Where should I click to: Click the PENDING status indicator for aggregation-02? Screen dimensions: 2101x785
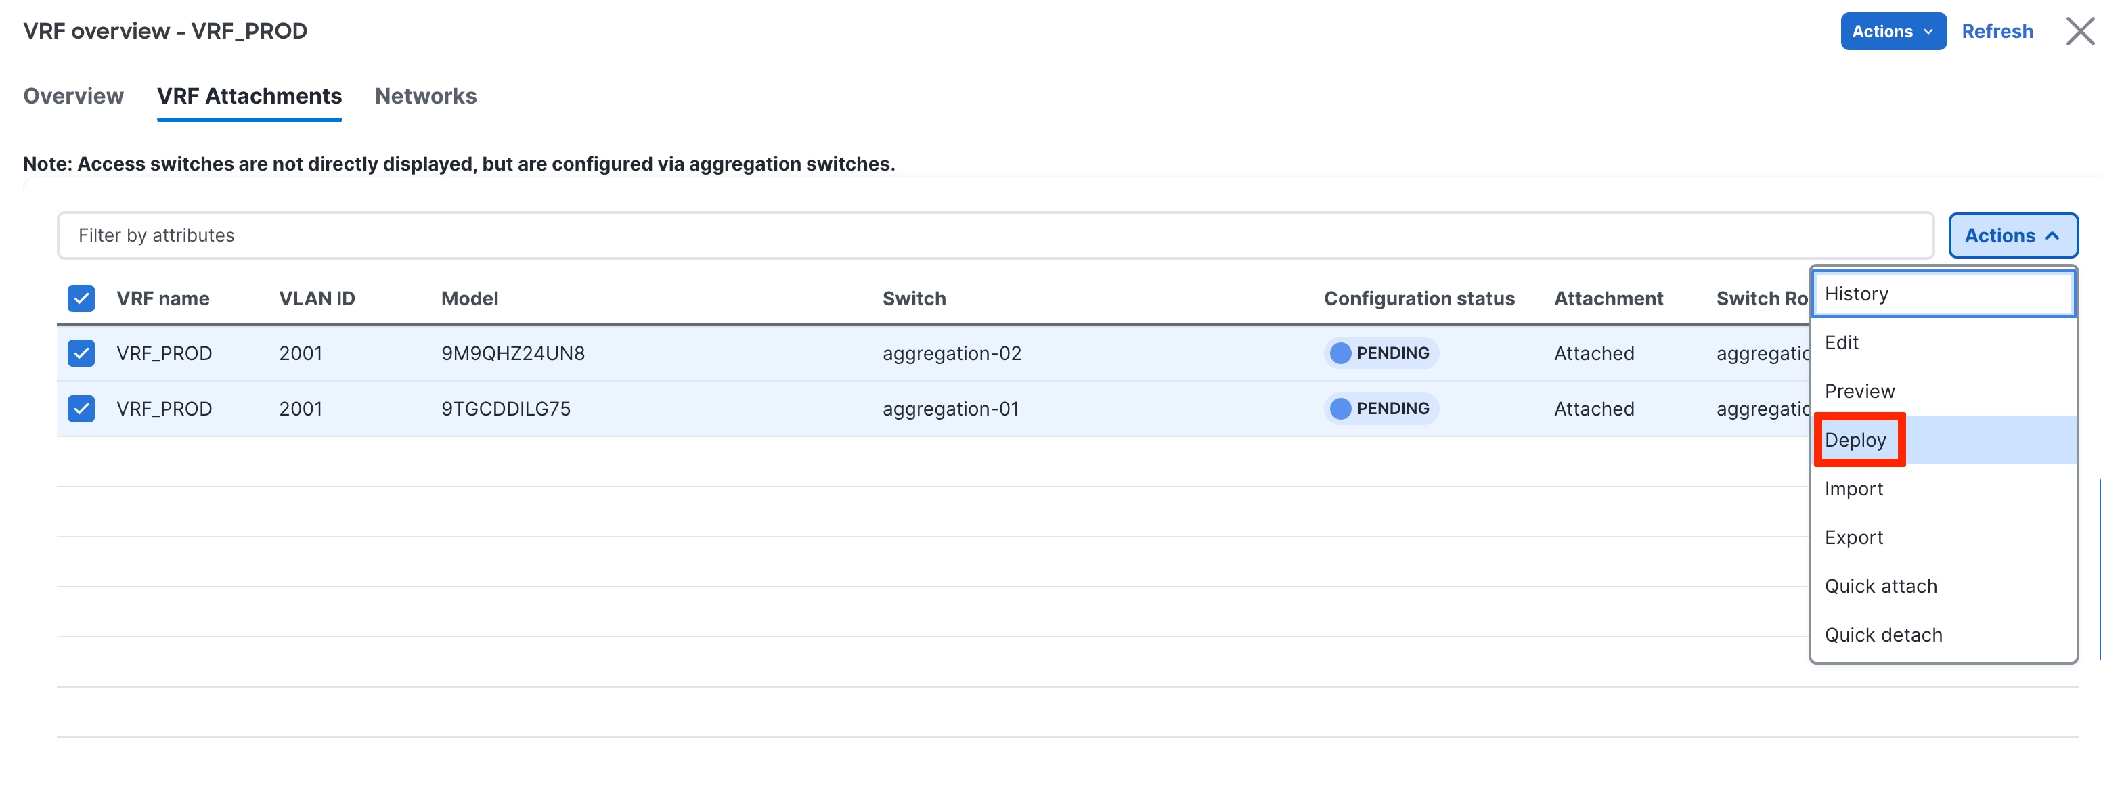click(1381, 353)
